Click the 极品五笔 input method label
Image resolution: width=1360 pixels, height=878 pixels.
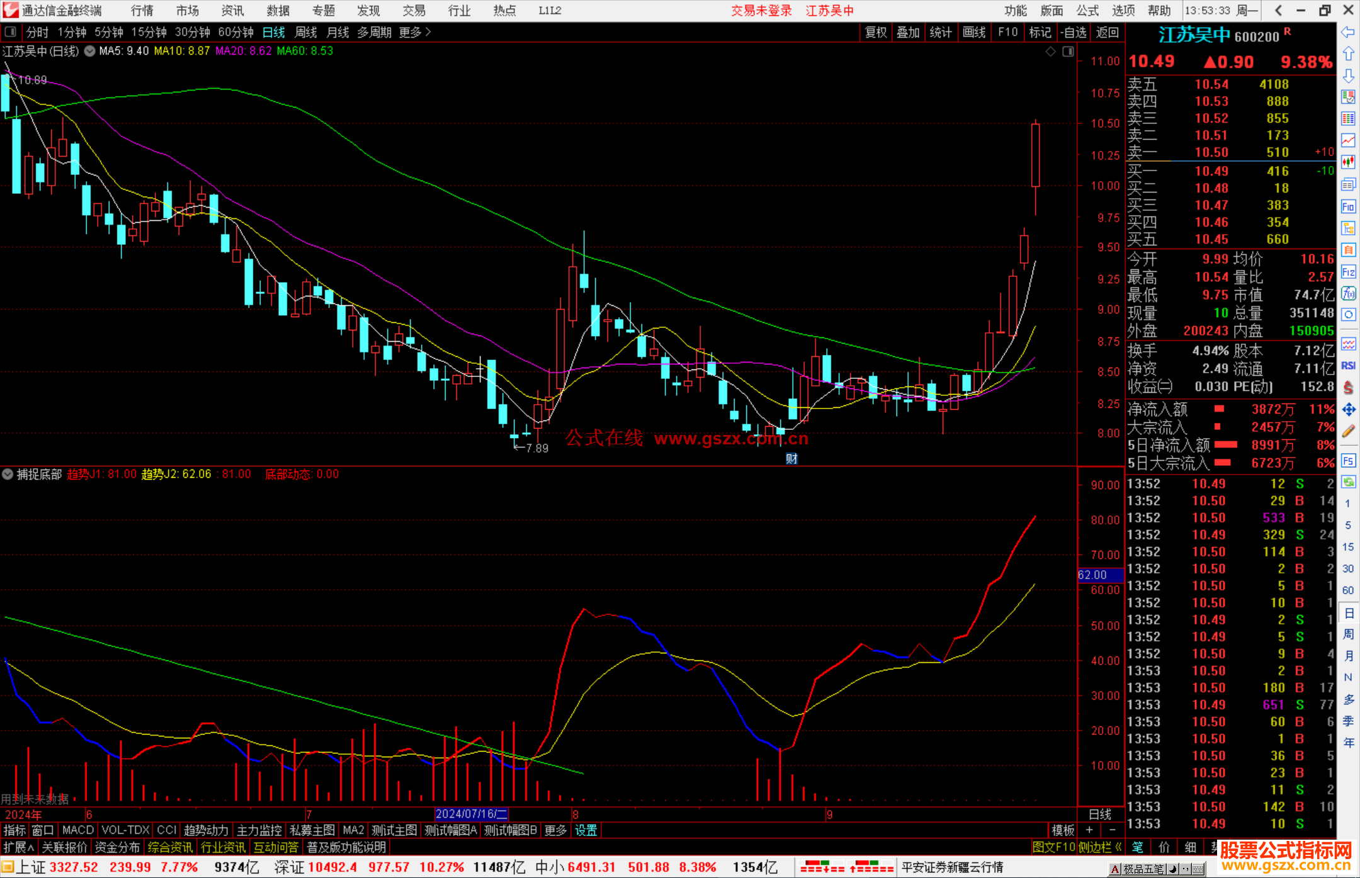coord(1143,869)
